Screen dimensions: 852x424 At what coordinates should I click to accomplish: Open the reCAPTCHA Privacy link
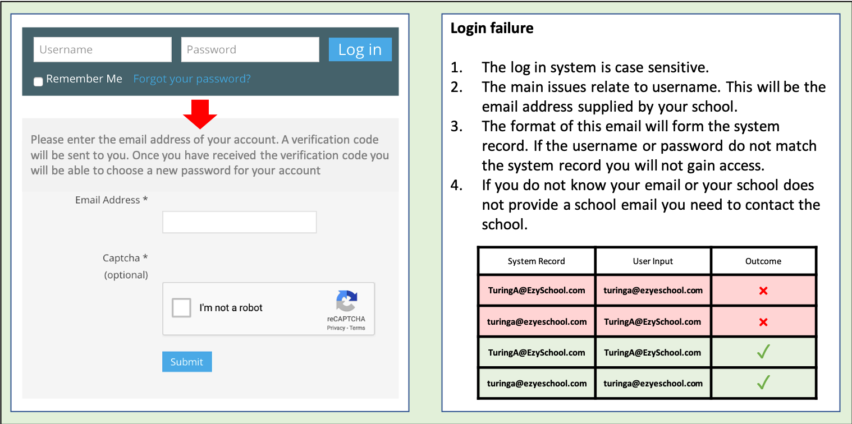336,328
